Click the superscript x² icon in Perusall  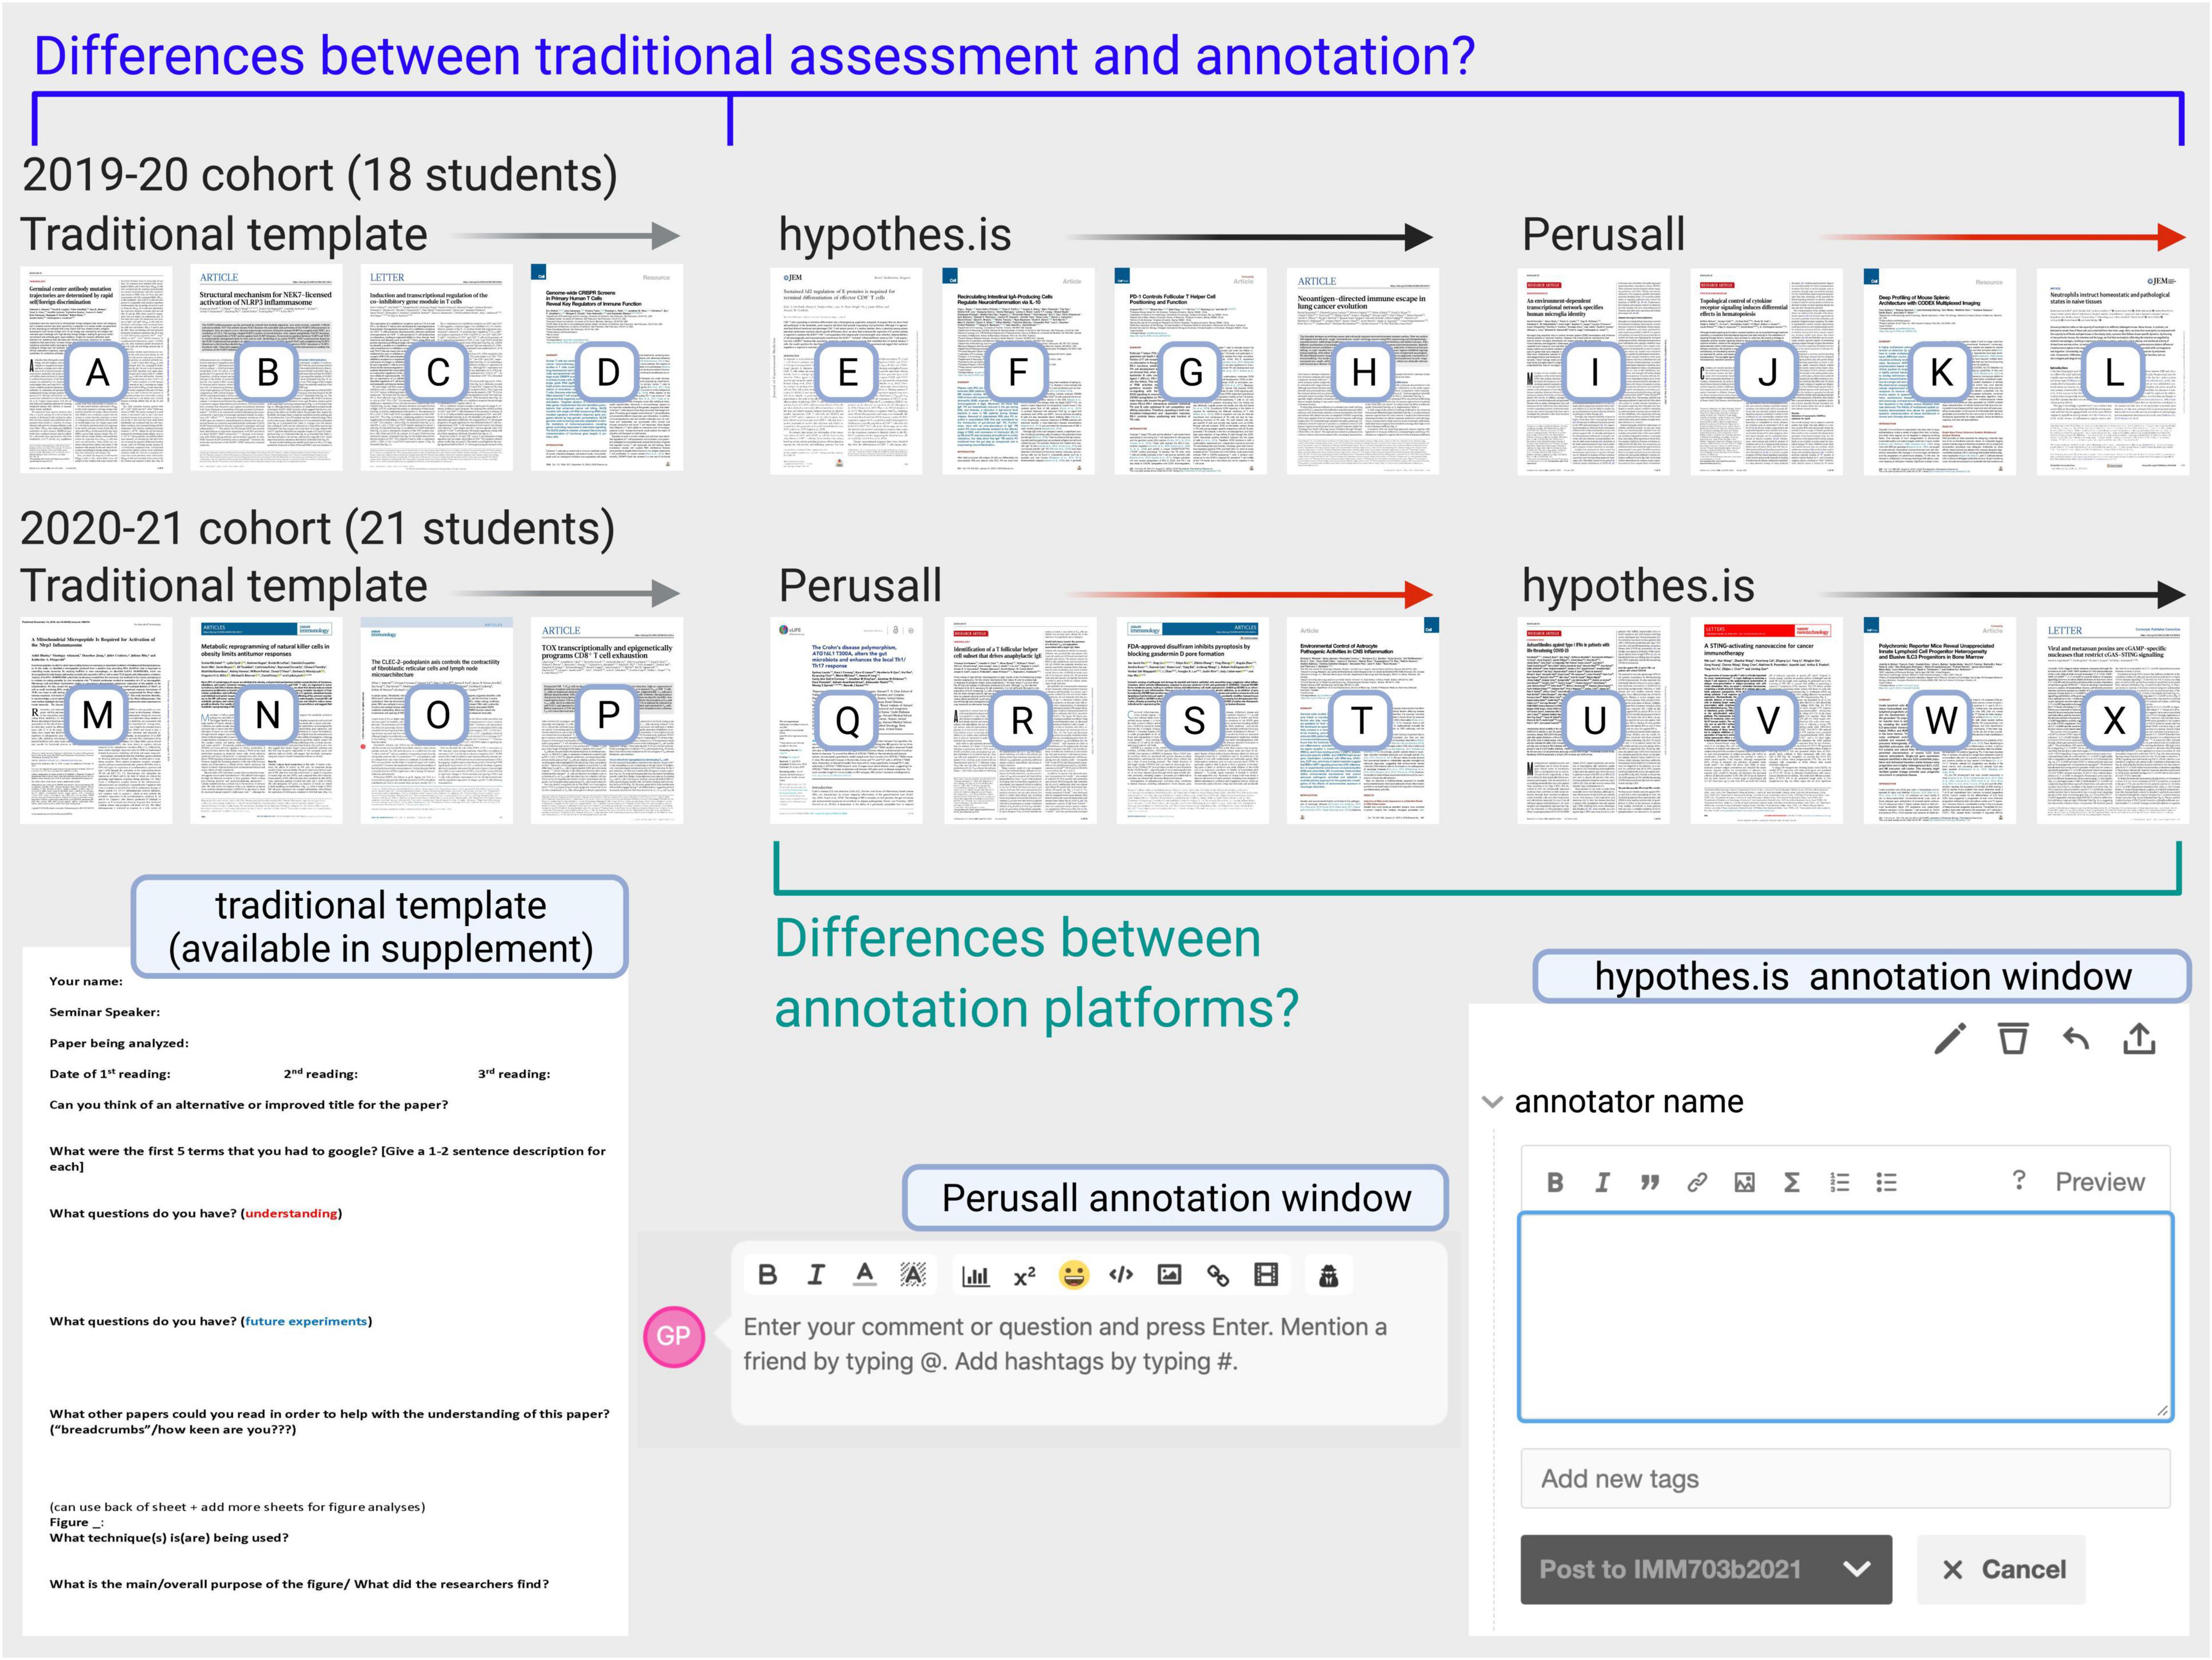pos(1024,1276)
